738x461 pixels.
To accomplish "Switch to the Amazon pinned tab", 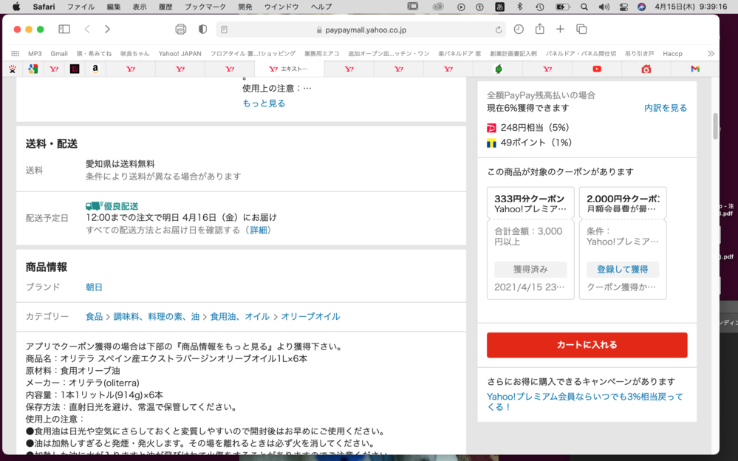I will coord(95,69).
